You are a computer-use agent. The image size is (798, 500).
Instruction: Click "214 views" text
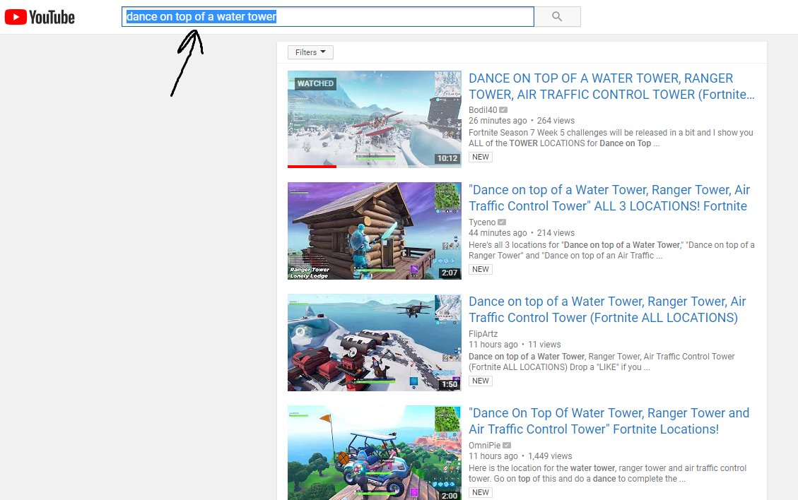coord(556,233)
